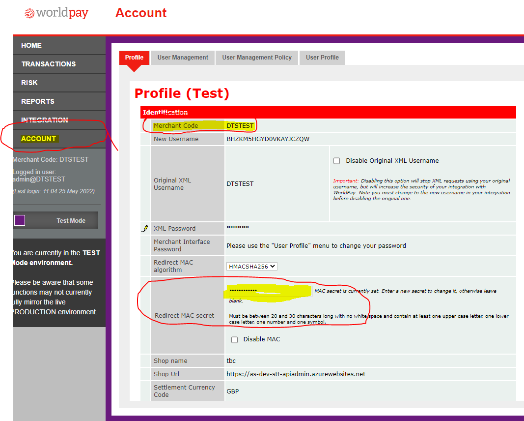Click the Identification section header
This screenshot has height=421, width=524.
pyautogui.click(x=328, y=113)
